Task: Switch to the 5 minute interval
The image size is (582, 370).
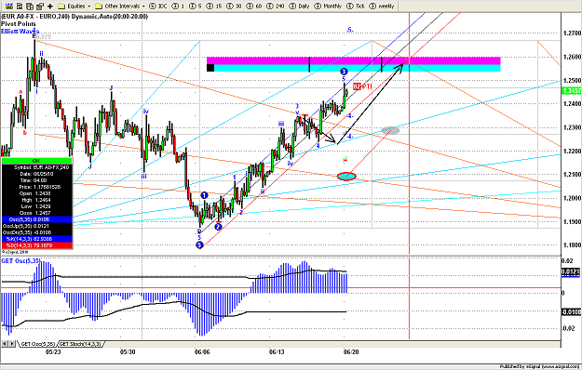Action: 196,6
